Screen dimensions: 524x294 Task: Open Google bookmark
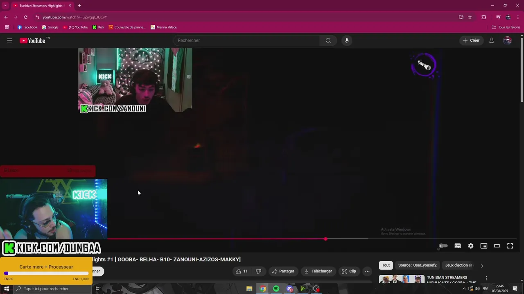[x=50, y=27]
